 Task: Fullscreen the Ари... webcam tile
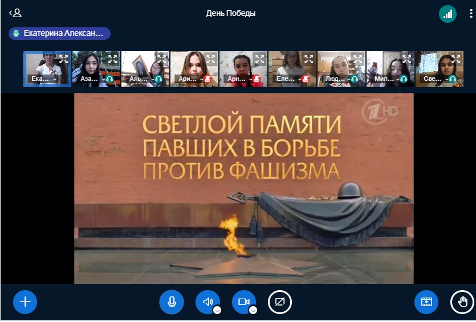pyautogui.click(x=210, y=59)
